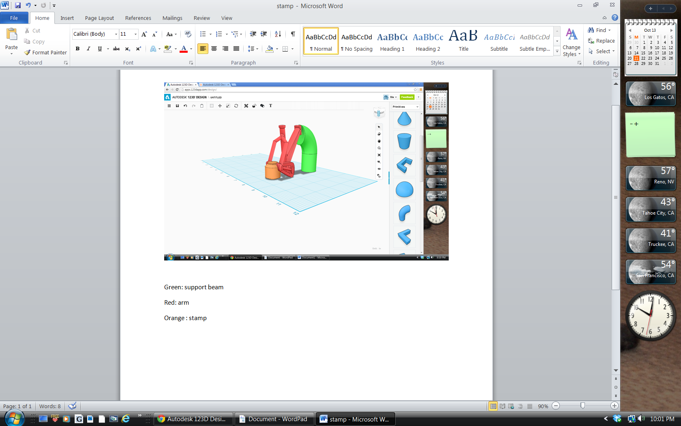681x426 pixels.
Task: Click the zoom slider handle
Action: pos(582,406)
